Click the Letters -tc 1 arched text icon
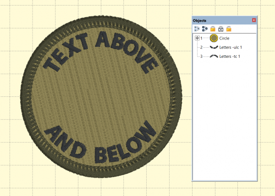The width and height of the screenshot is (275, 196). coord(214,56)
